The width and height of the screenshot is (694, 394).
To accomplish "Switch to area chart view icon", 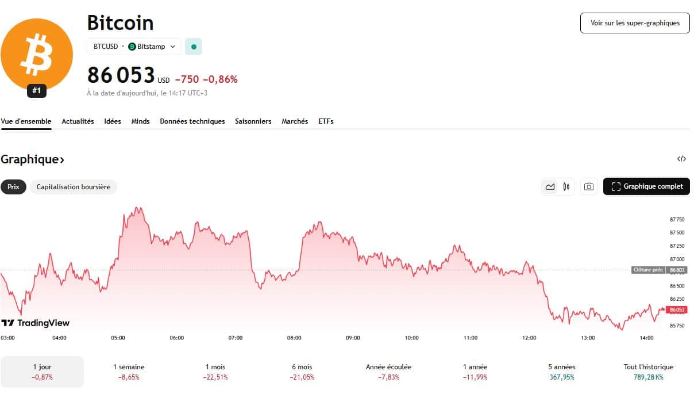I will pos(550,186).
